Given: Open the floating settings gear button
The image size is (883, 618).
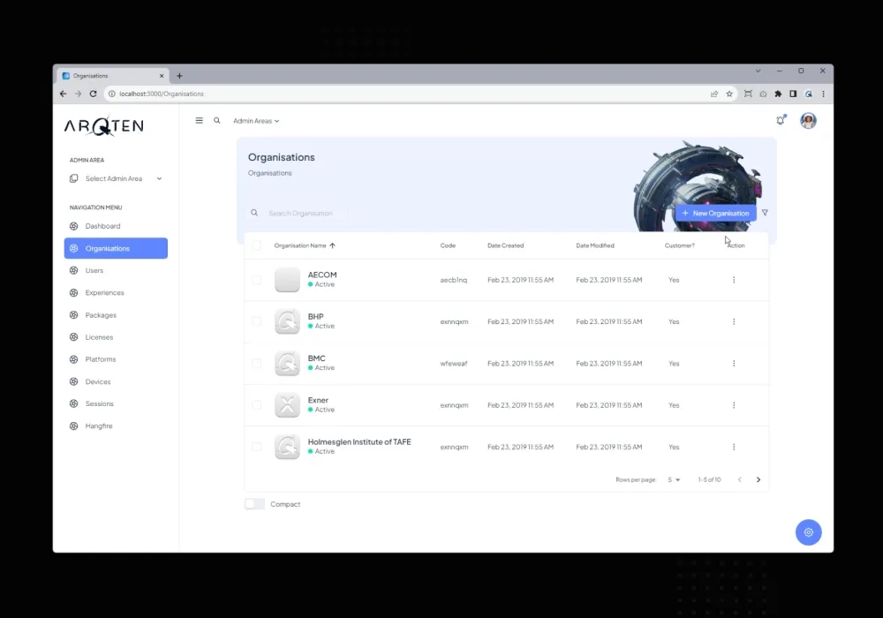Looking at the screenshot, I should tap(809, 531).
